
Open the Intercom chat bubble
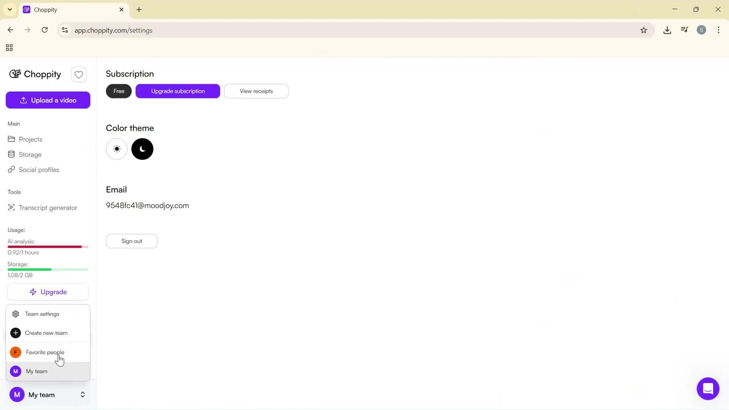point(708,389)
